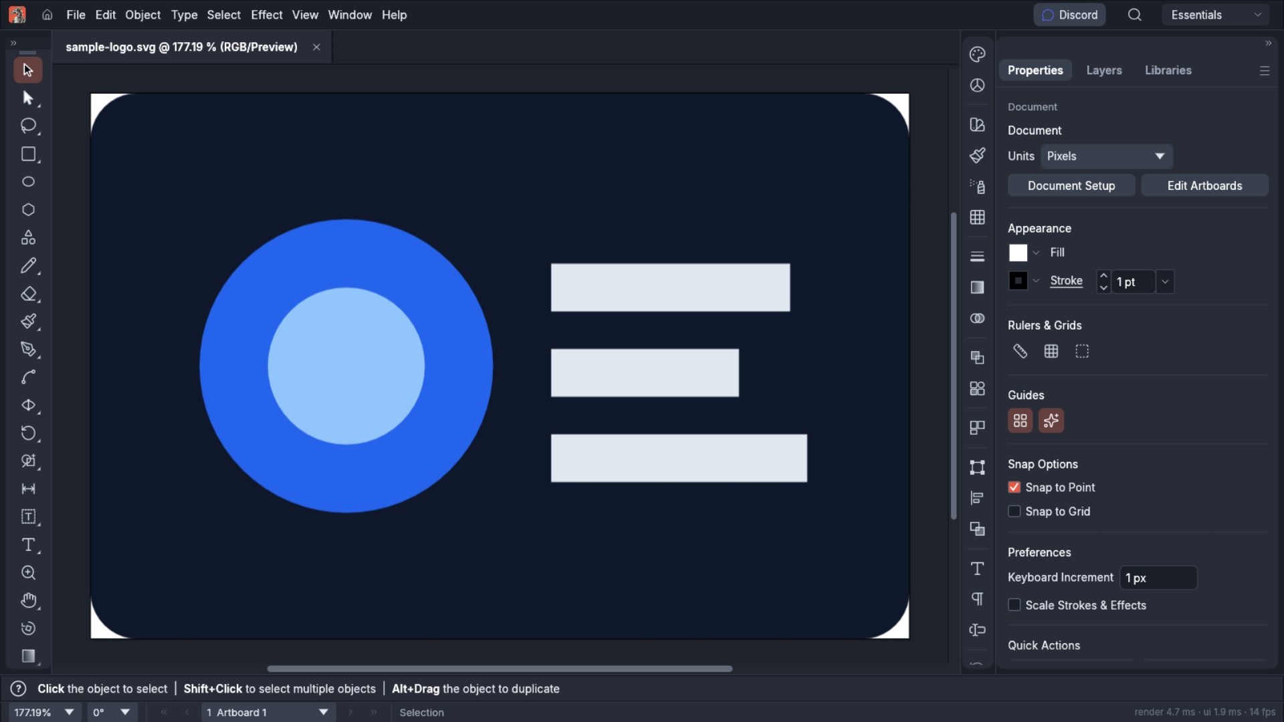Pick the Rectangle tool

tap(28, 154)
